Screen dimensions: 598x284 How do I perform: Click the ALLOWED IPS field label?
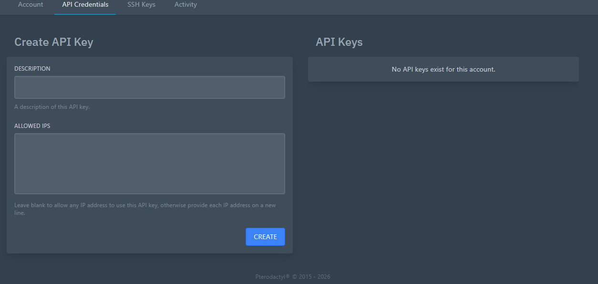tap(32, 126)
